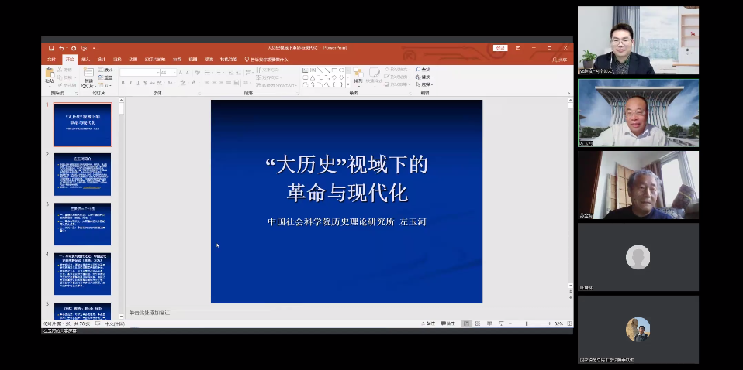The width and height of the screenshot is (743, 370).
Task: Click the Undo arrow icon
Action: click(61, 48)
